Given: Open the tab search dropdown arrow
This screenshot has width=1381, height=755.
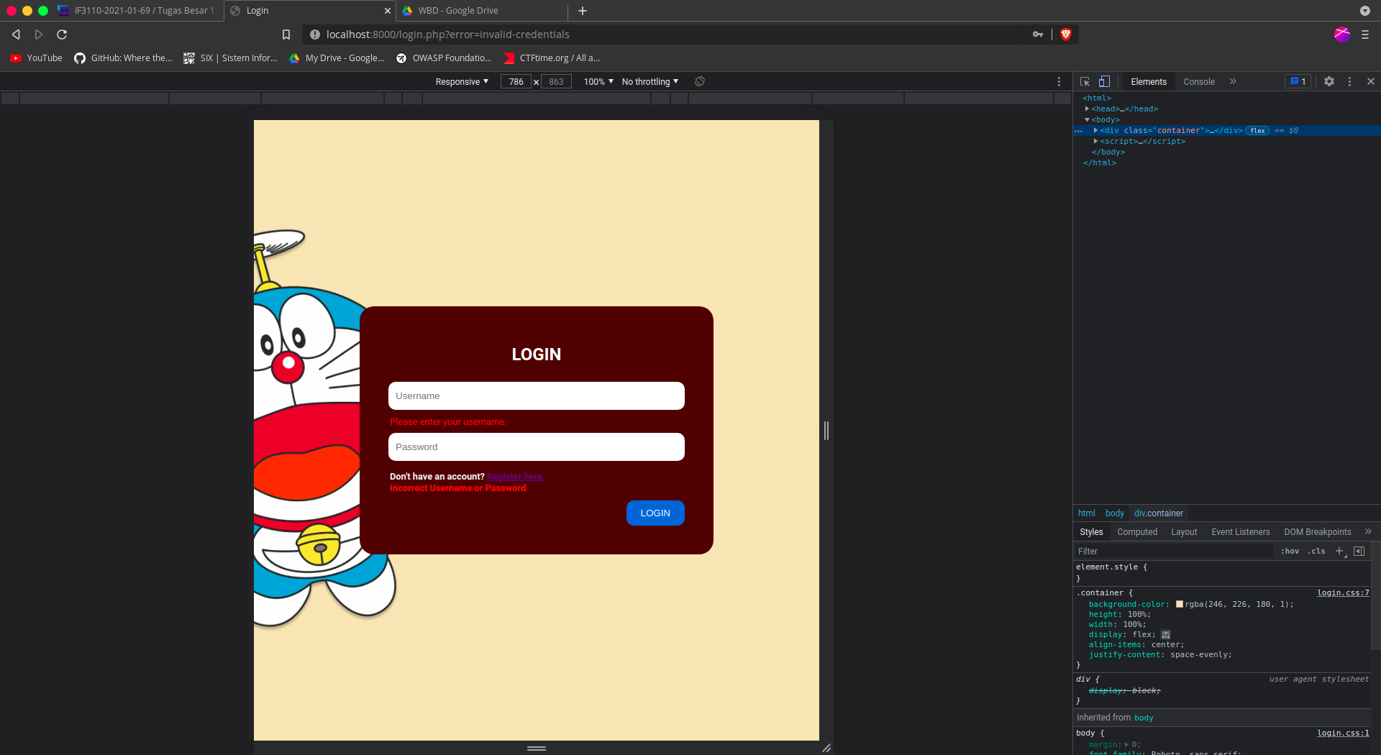Looking at the screenshot, I should [1365, 11].
